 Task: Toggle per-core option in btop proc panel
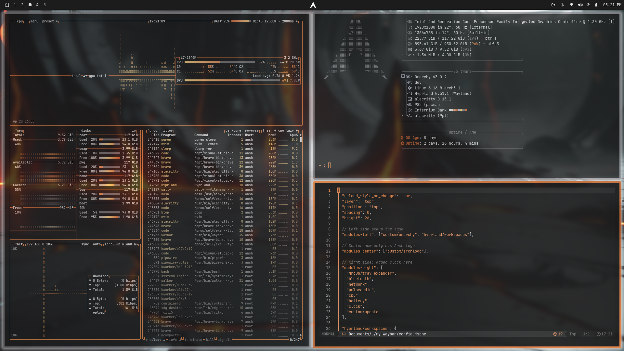click(233, 131)
